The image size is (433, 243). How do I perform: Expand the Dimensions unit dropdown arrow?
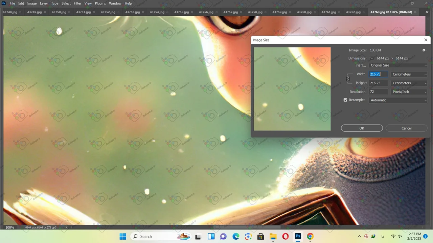pos(372,58)
